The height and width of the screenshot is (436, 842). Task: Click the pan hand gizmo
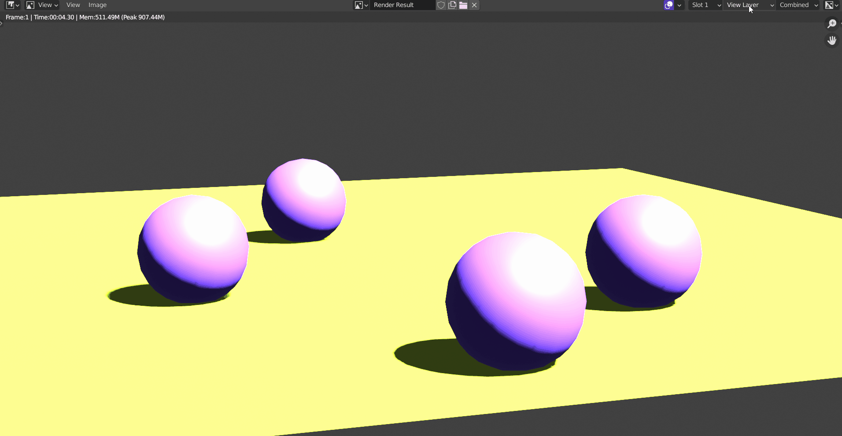(832, 40)
